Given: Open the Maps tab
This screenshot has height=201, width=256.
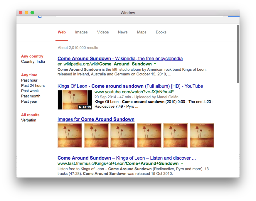Looking at the screenshot, I should tap(142, 32).
